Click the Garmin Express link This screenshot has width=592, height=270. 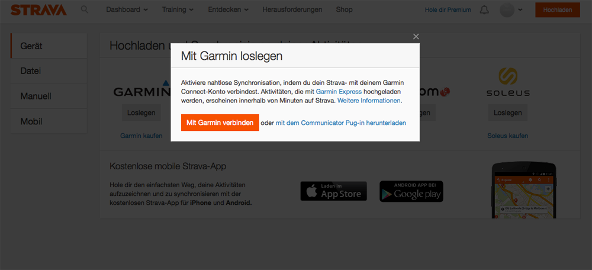(338, 92)
